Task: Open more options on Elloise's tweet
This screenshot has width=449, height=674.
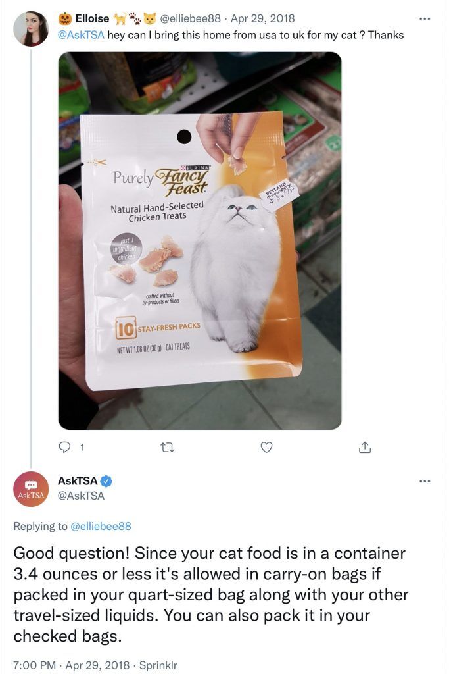Action: click(425, 19)
